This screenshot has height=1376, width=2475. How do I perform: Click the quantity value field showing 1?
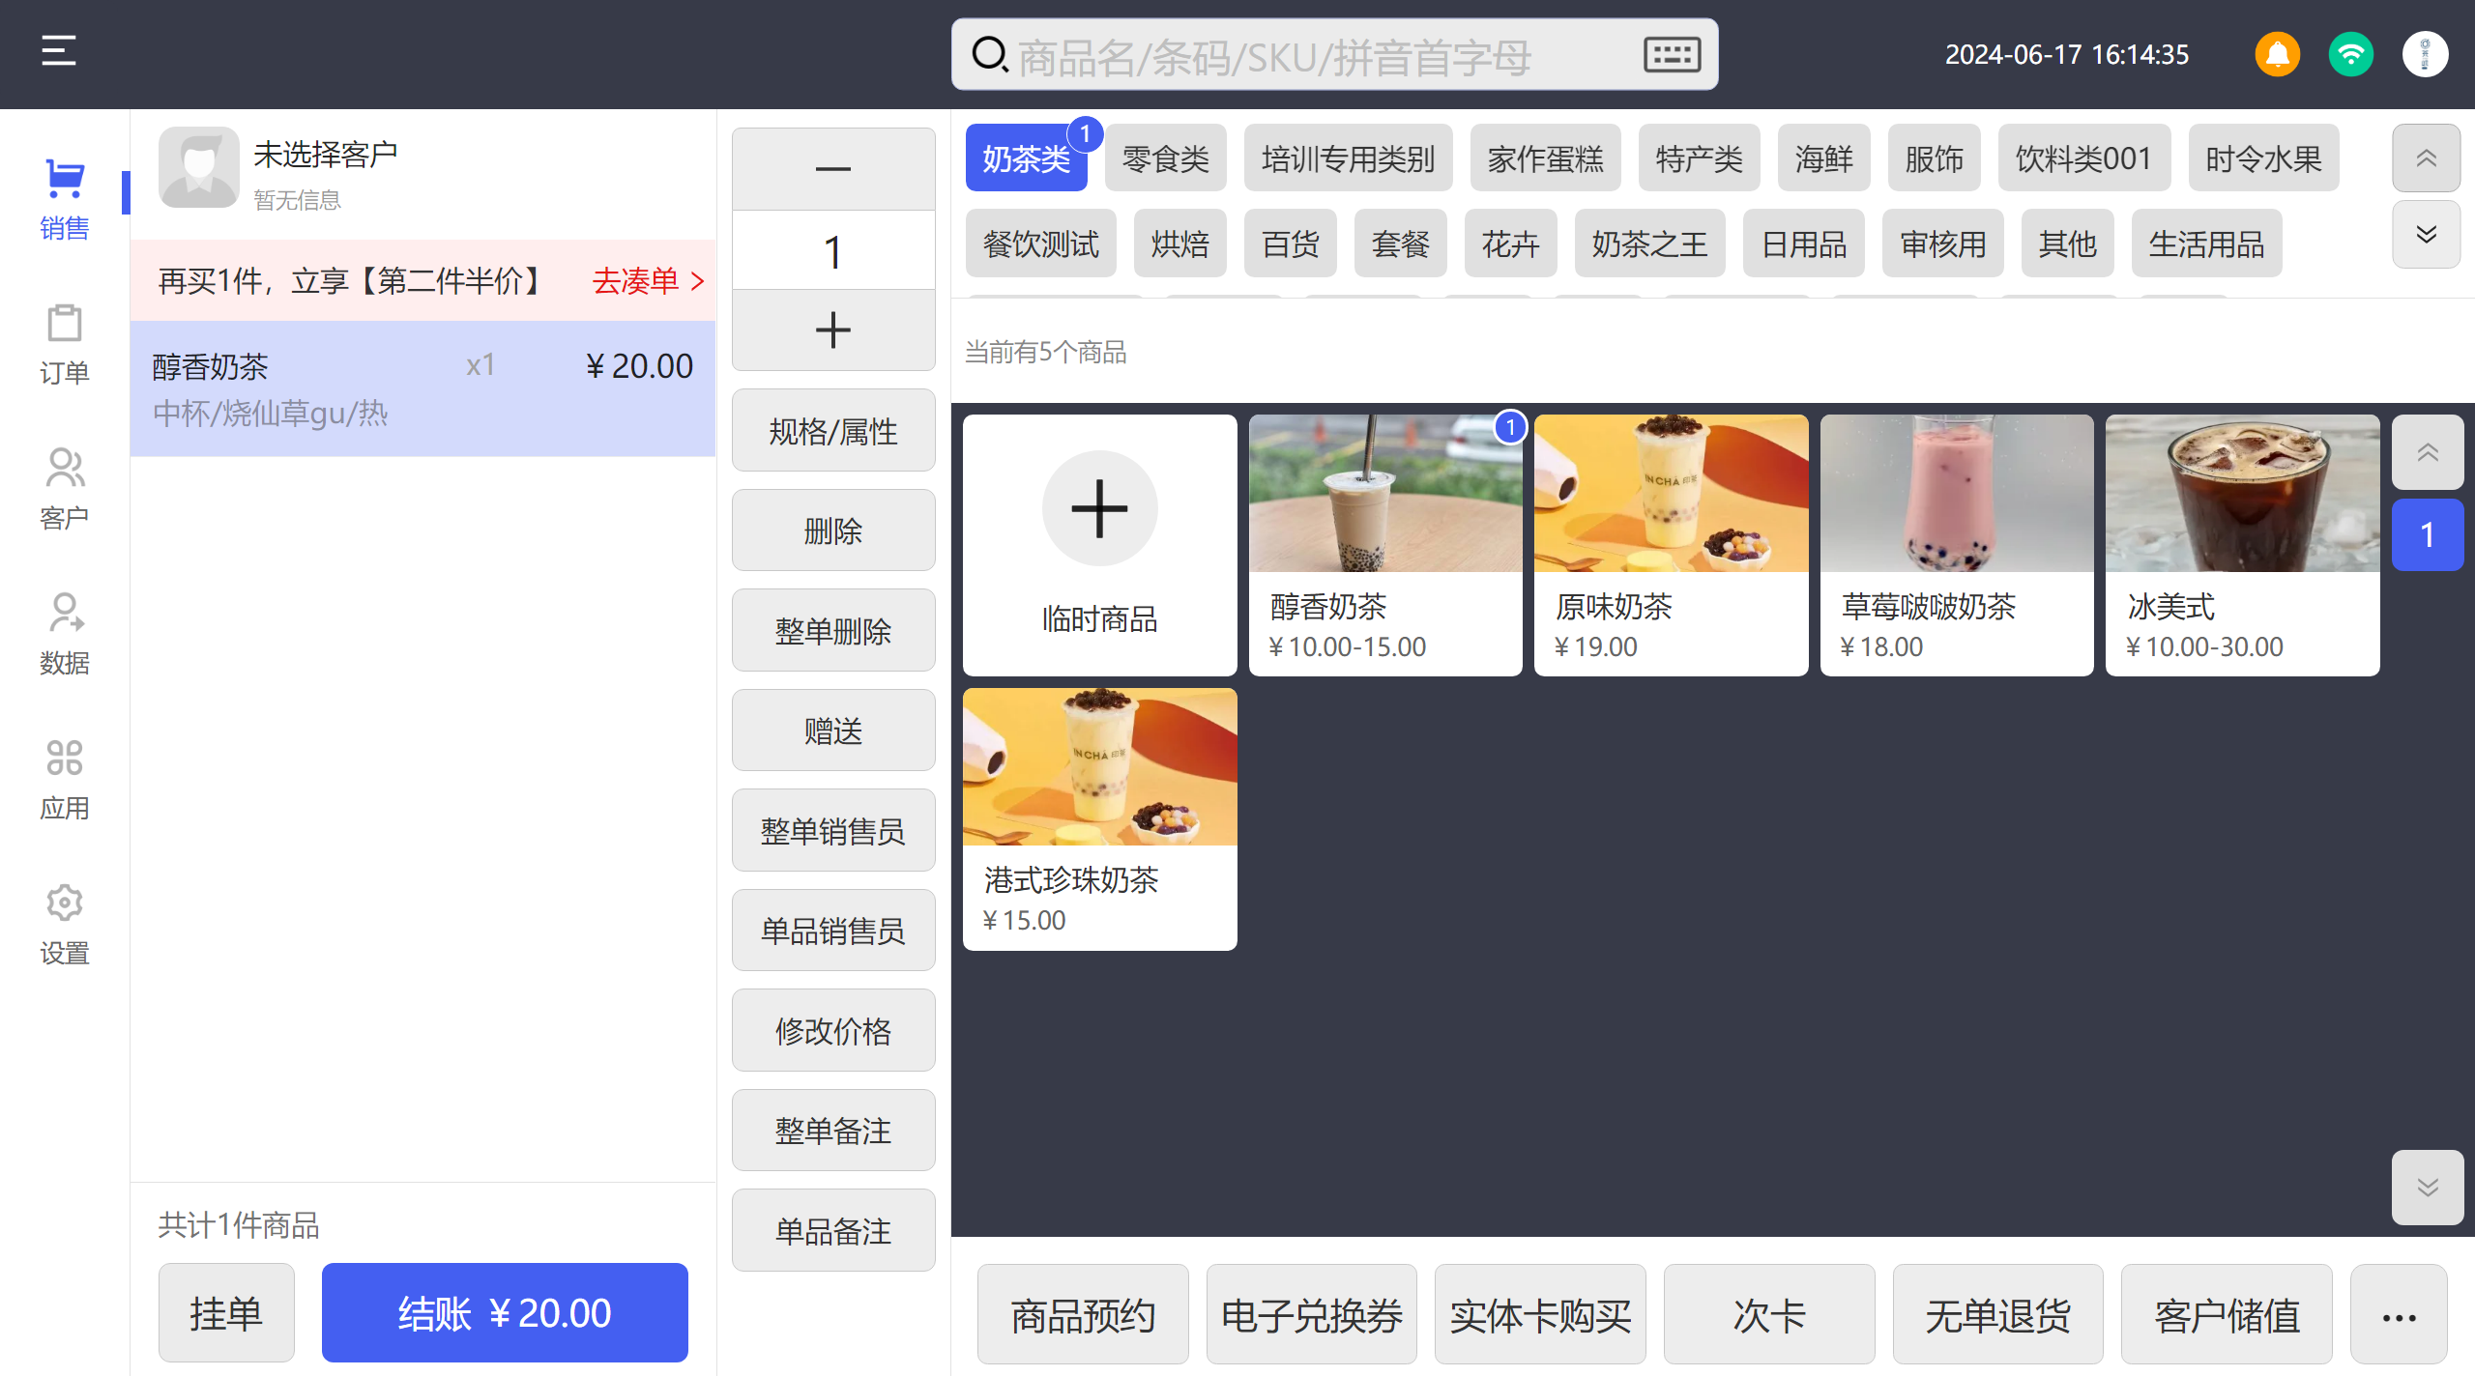[833, 250]
